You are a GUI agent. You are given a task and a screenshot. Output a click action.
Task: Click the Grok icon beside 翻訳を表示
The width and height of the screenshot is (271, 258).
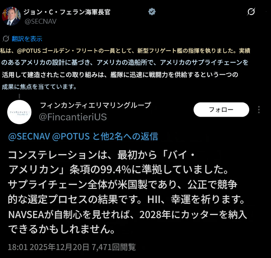[6, 38]
